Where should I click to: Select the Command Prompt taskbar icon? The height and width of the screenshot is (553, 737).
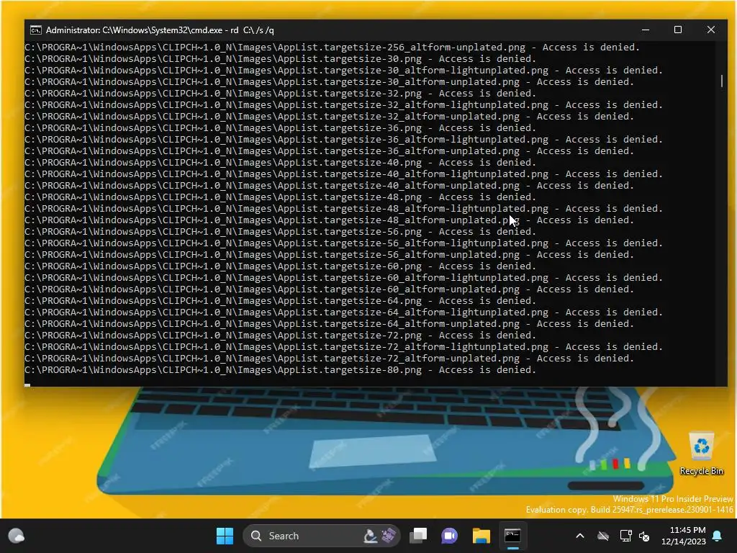[x=512, y=536]
